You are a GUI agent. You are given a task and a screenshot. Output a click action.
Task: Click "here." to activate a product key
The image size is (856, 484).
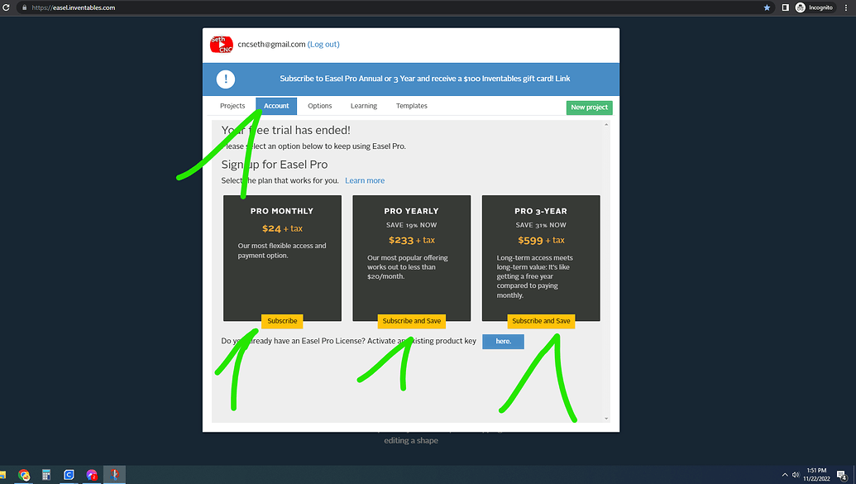click(x=503, y=341)
